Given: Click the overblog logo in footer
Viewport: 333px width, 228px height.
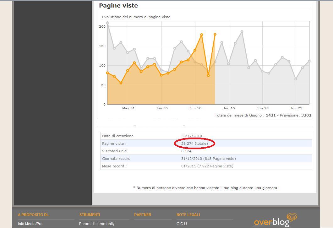Looking at the screenshot, I should point(271,222).
